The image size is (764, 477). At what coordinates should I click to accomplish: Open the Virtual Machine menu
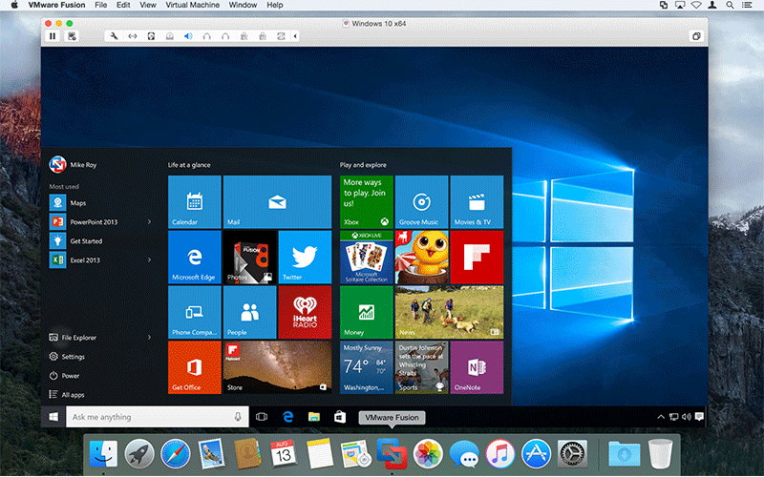pyautogui.click(x=193, y=5)
